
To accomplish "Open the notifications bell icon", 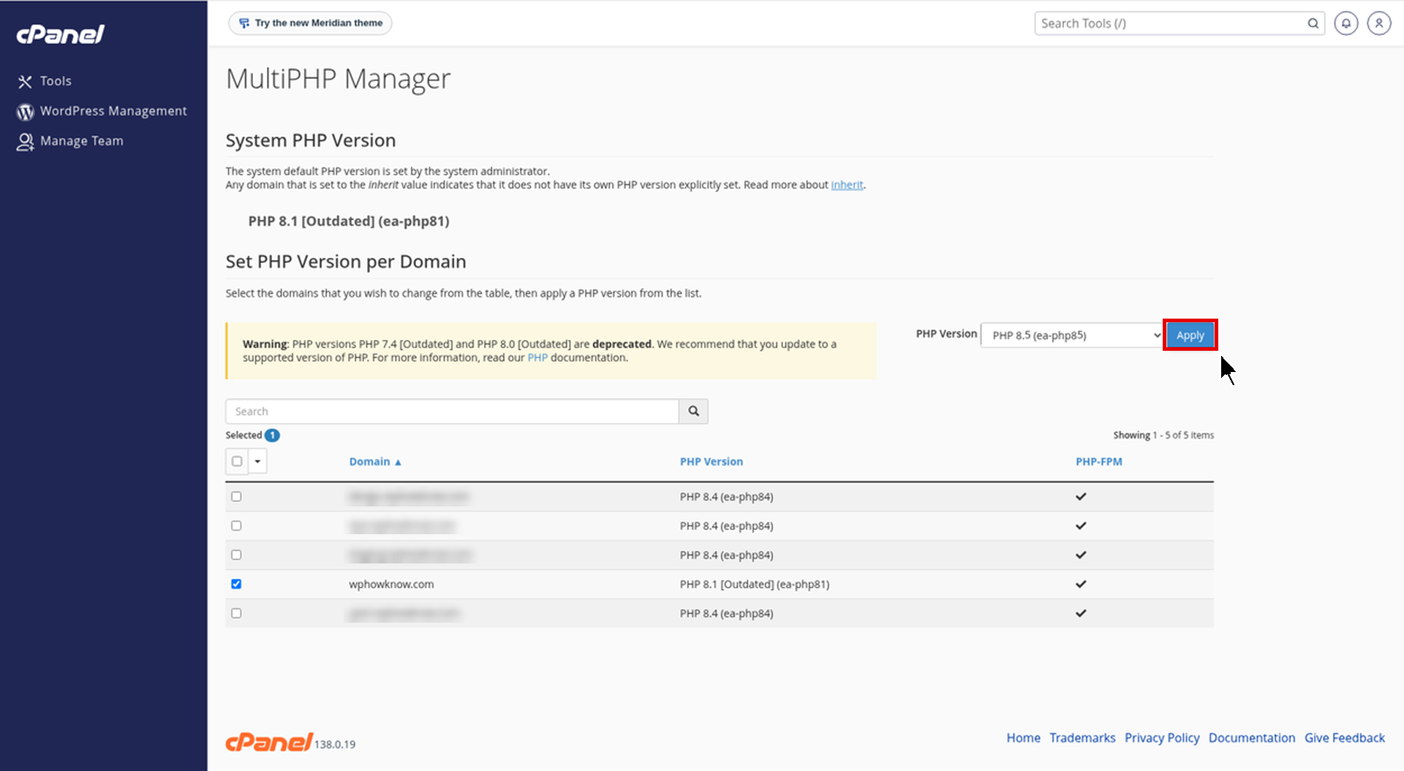I will [x=1346, y=23].
